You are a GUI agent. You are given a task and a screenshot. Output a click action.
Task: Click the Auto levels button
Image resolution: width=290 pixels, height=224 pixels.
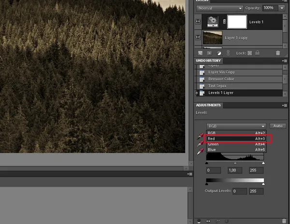tap(277, 126)
